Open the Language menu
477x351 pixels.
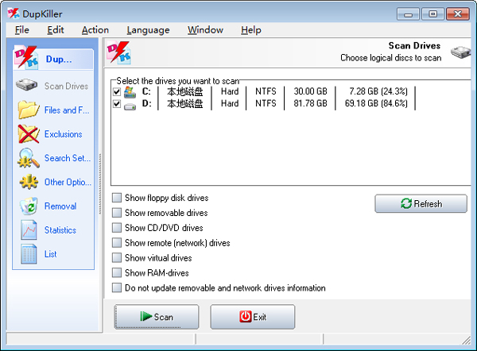tap(148, 30)
